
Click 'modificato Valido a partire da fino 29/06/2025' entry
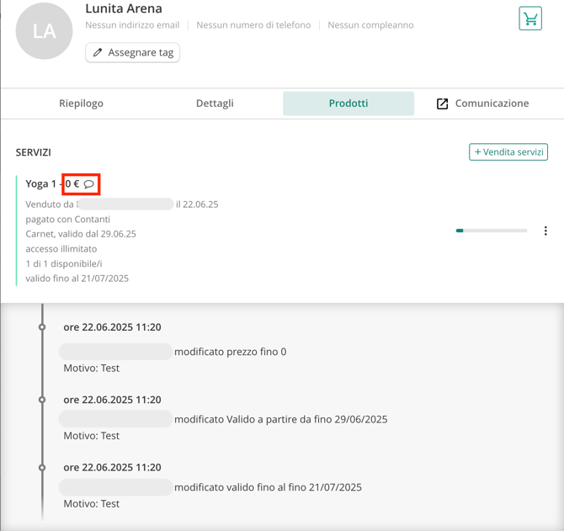click(281, 420)
